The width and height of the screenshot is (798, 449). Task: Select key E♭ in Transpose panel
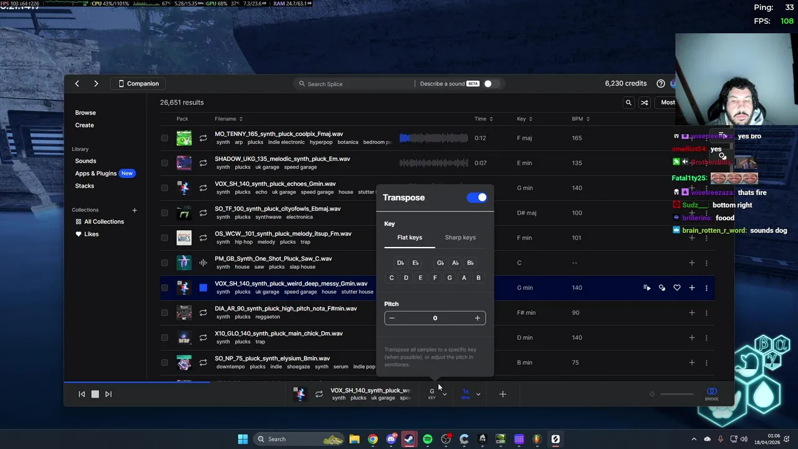tap(415, 263)
